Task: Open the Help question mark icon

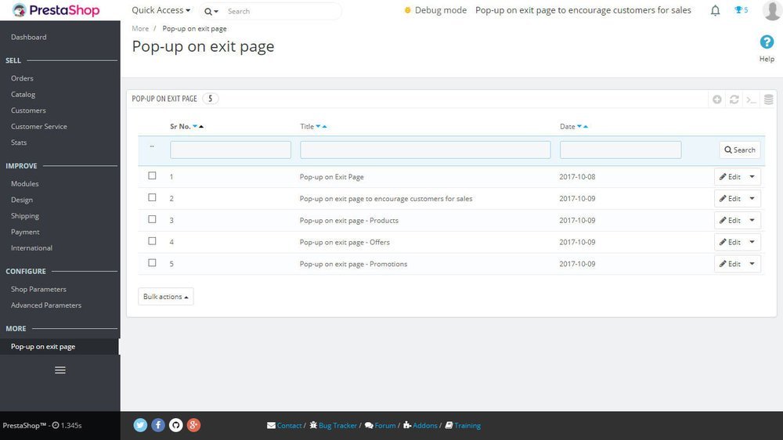Action: pos(767,42)
